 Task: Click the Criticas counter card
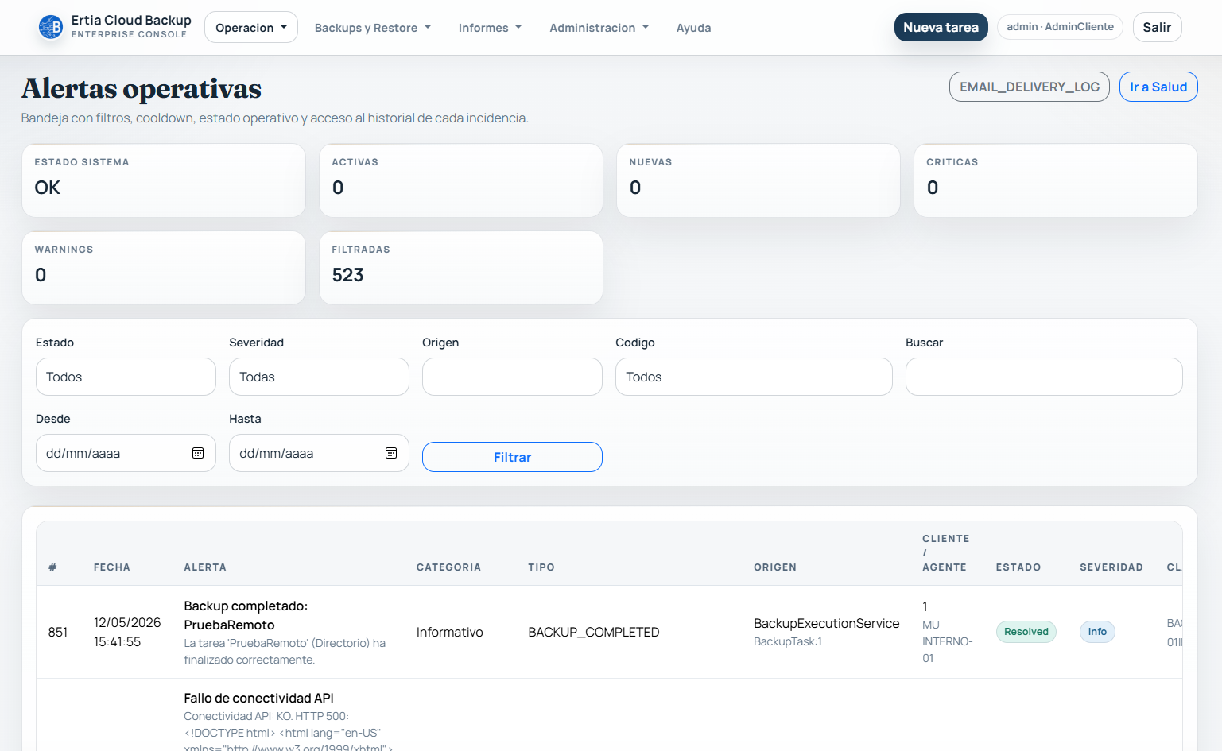pyautogui.click(x=1056, y=180)
